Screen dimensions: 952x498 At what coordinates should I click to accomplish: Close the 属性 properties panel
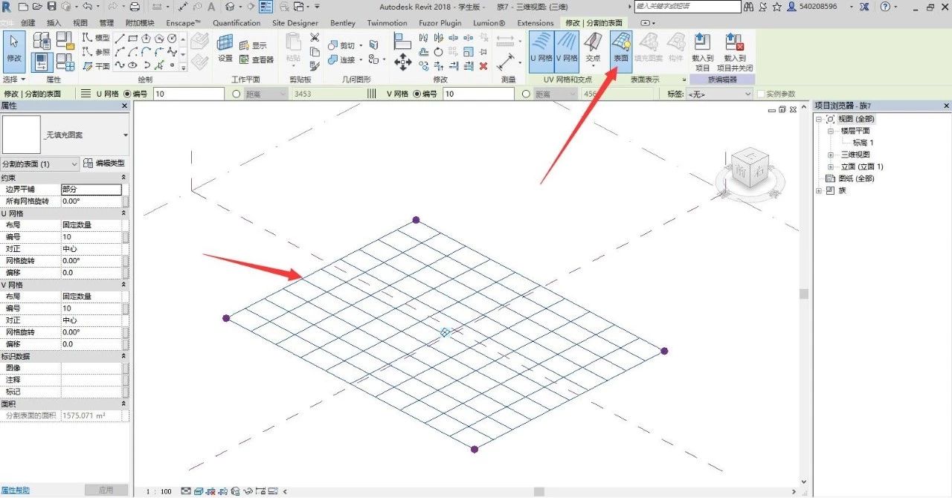(x=124, y=106)
